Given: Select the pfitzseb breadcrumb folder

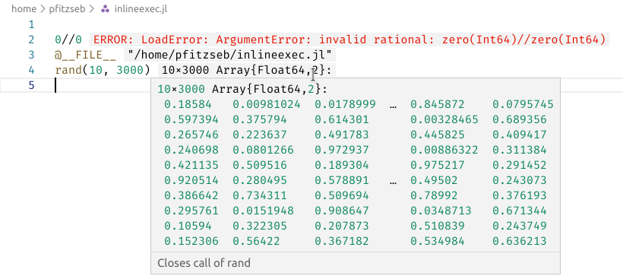Looking at the screenshot, I should point(67,9).
